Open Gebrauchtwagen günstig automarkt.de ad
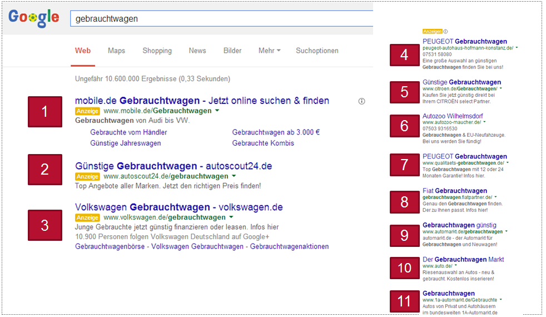The width and height of the screenshot is (546, 317). coord(459,225)
